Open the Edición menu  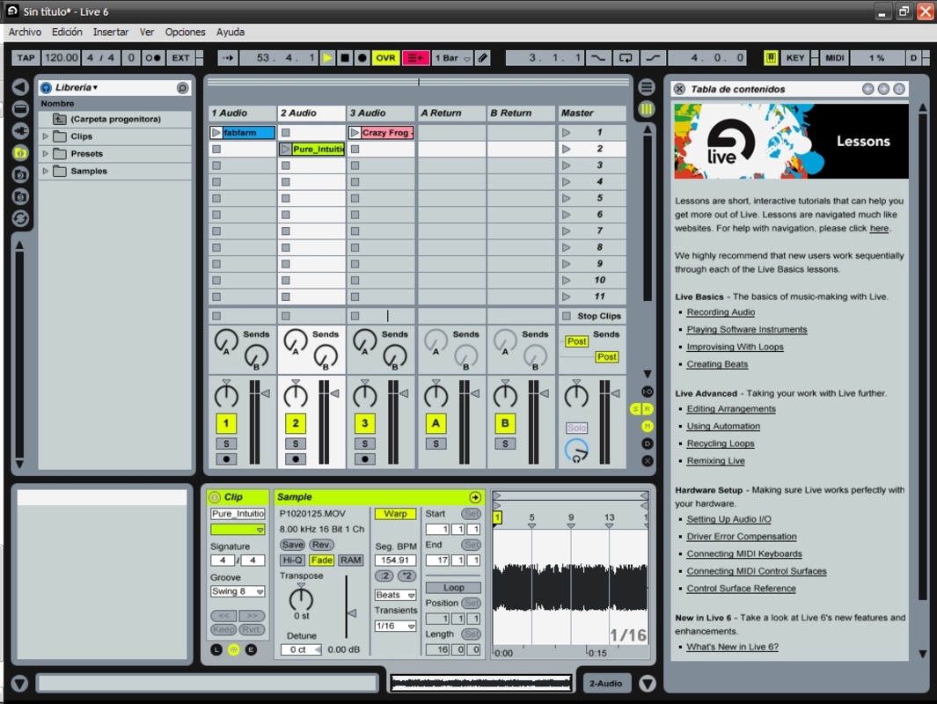coord(67,33)
